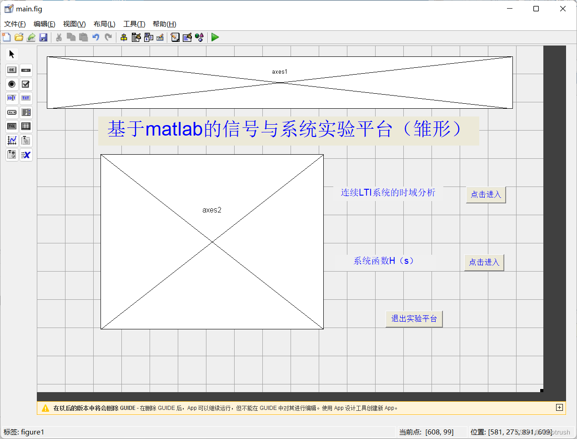Click the Copy icon in toolbar
Screen dimensions: 577x439
[x=71, y=37]
